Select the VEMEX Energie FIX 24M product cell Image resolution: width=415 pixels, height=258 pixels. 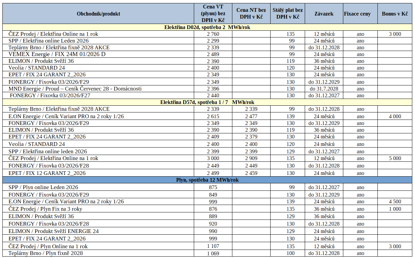[x=57, y=54]
